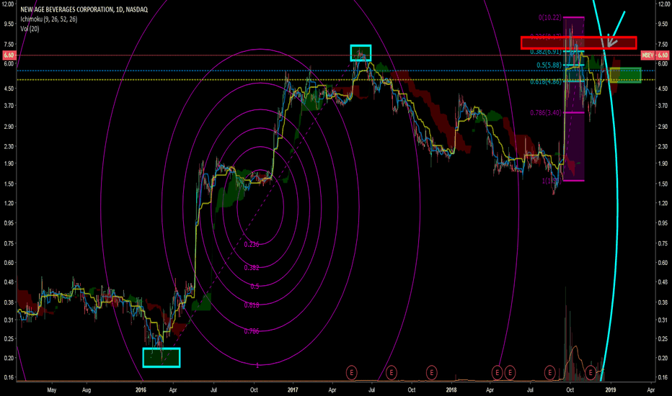This screenshot has height=396, width=672.
Task: Select the red resistance zone rectangle
Action: click(x=578, y=42)
